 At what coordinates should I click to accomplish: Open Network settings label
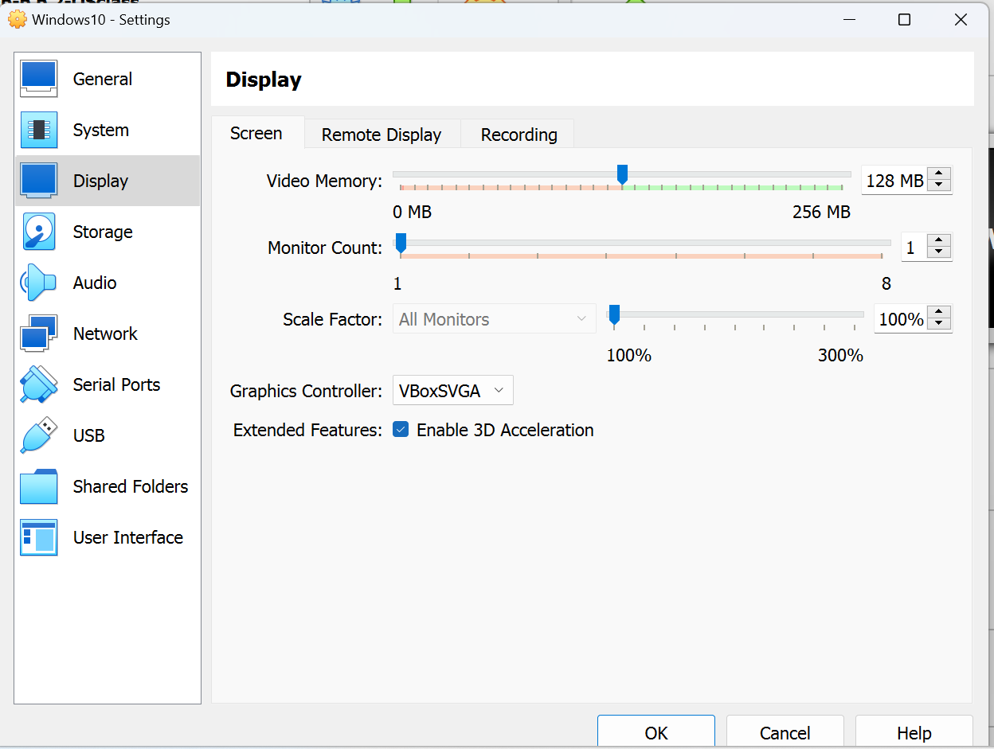click(x=105, y=334)
